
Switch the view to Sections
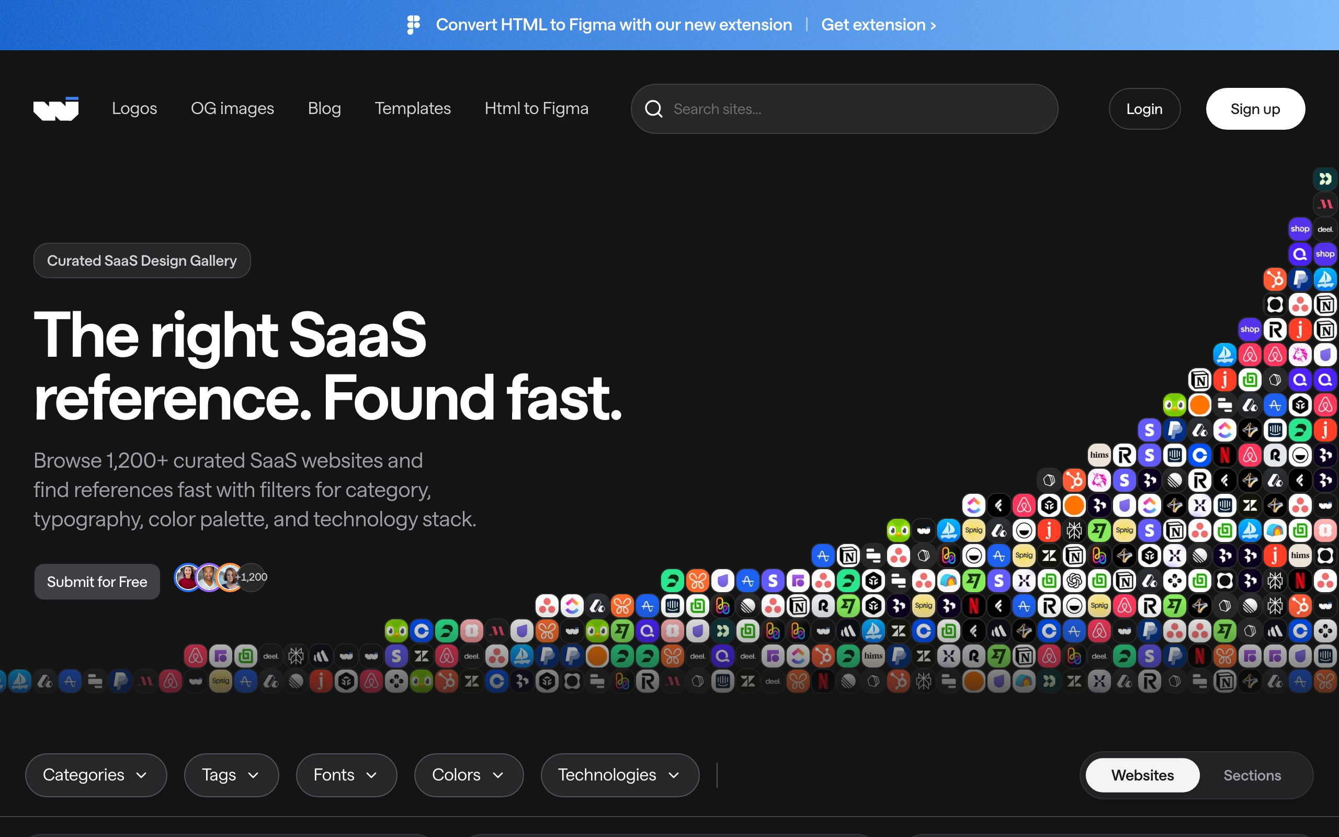click(1252, 775)
